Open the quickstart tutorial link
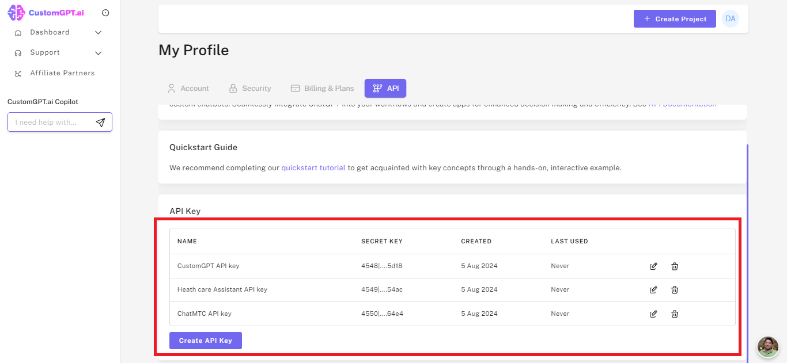This screenshot has height=363, width=787. pyautogui.click(x=313, y=167)
